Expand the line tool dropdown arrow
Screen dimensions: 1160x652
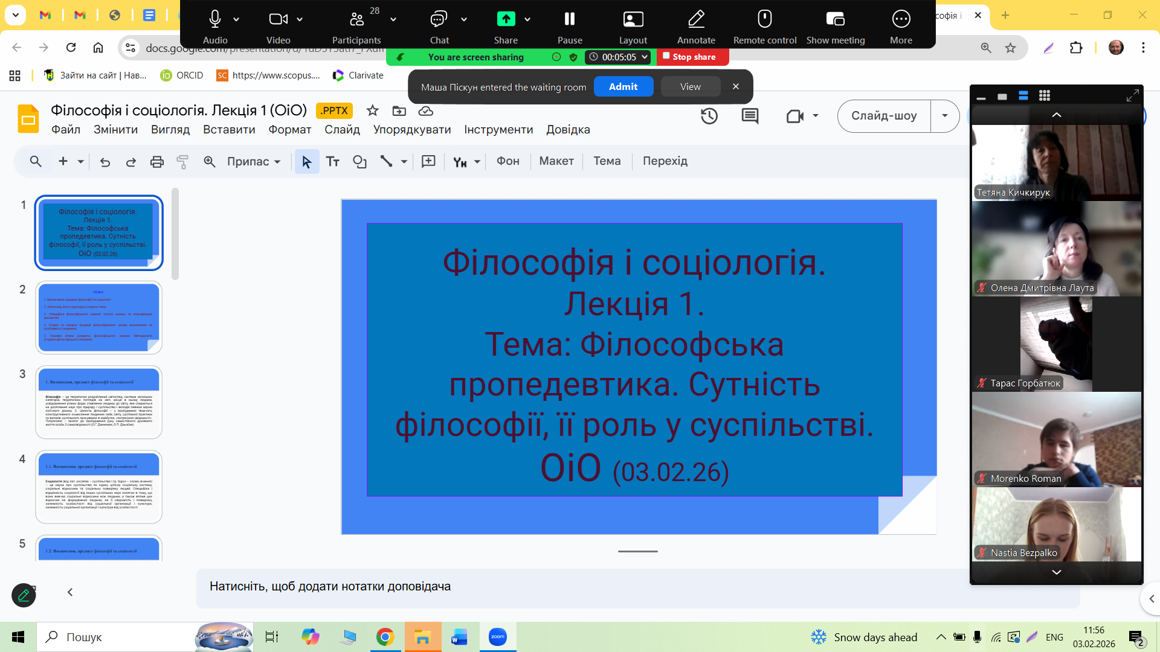[x=404, y=162]
